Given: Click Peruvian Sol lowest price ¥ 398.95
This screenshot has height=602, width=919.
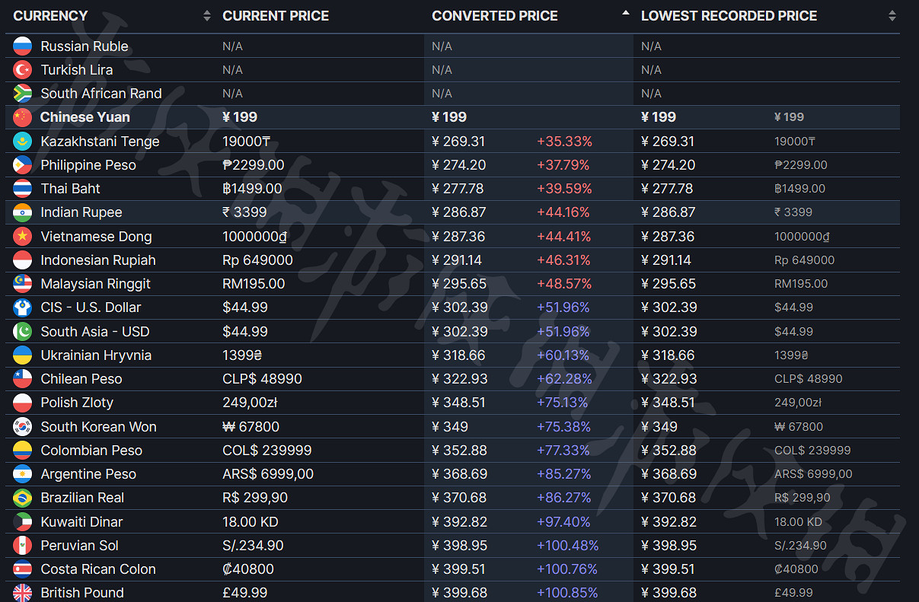Looking at the screenshot, I should click(669, 546).
